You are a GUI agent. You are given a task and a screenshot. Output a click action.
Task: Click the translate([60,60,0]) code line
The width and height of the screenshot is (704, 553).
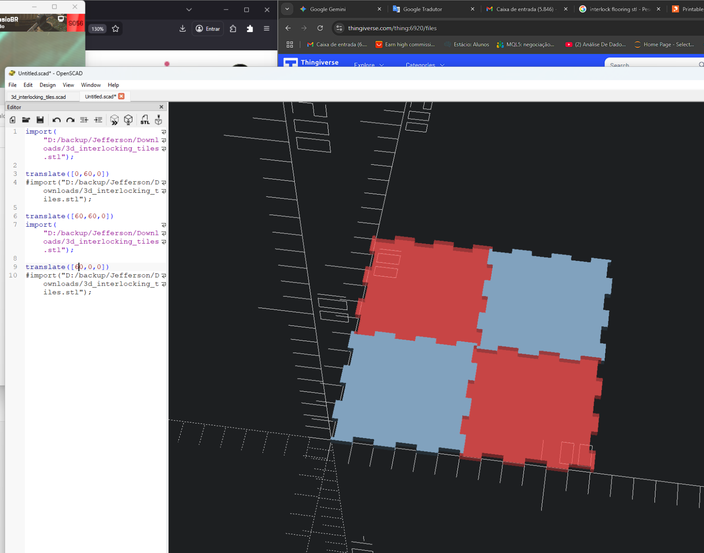coord(69,216)
